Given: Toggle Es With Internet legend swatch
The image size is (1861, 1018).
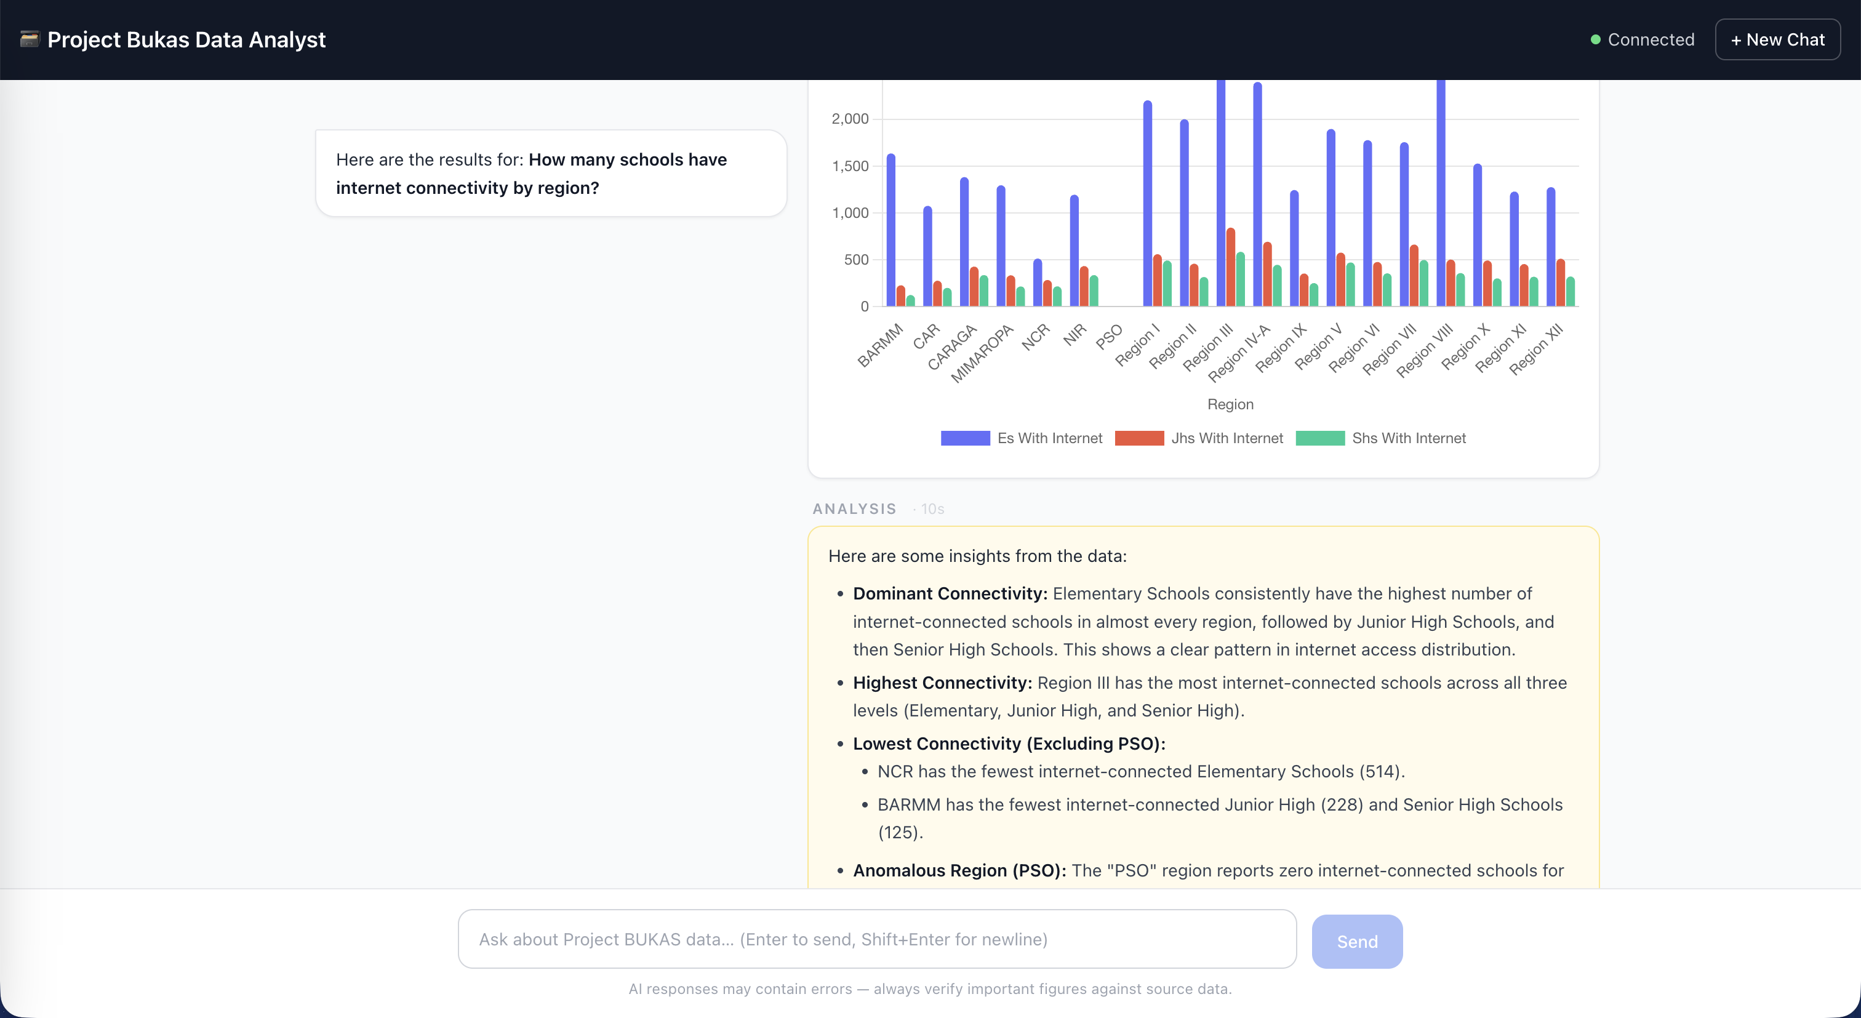Looking at the screenshot, I should (965, 438).
